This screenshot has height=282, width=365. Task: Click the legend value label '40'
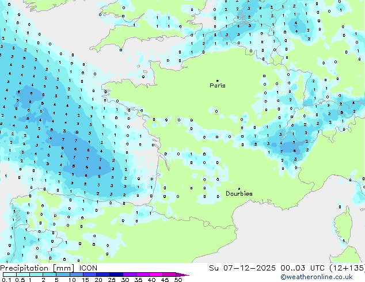pos(151,280)
